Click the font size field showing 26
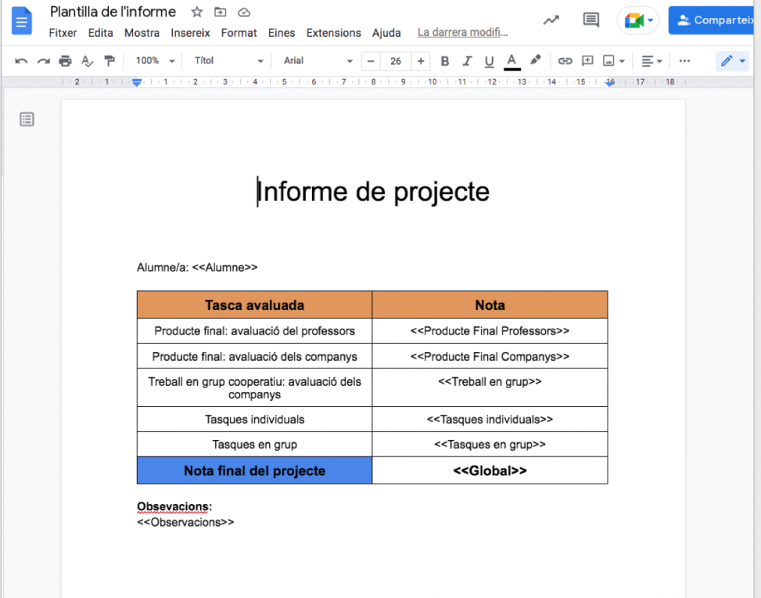Viewport: 761px width, 598px height. pos(396,61)
